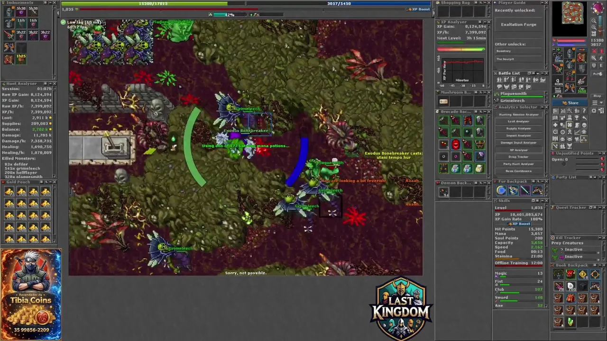Select Plaguesmith in the Battle List
The width and height of the screenshot is (607, 341).
(519, 94)
